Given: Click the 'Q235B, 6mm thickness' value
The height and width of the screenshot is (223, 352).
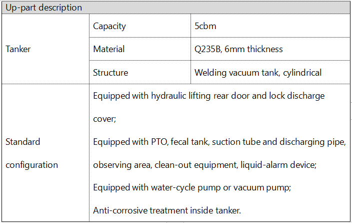Looking at the screenshot, I should [238, 49].
